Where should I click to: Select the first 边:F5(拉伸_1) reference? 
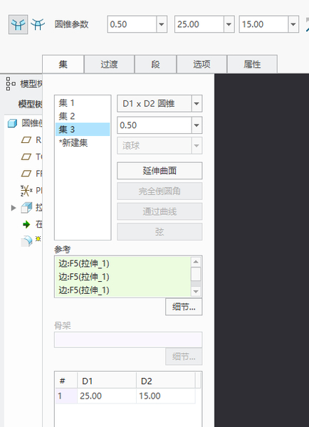point(122,263)
